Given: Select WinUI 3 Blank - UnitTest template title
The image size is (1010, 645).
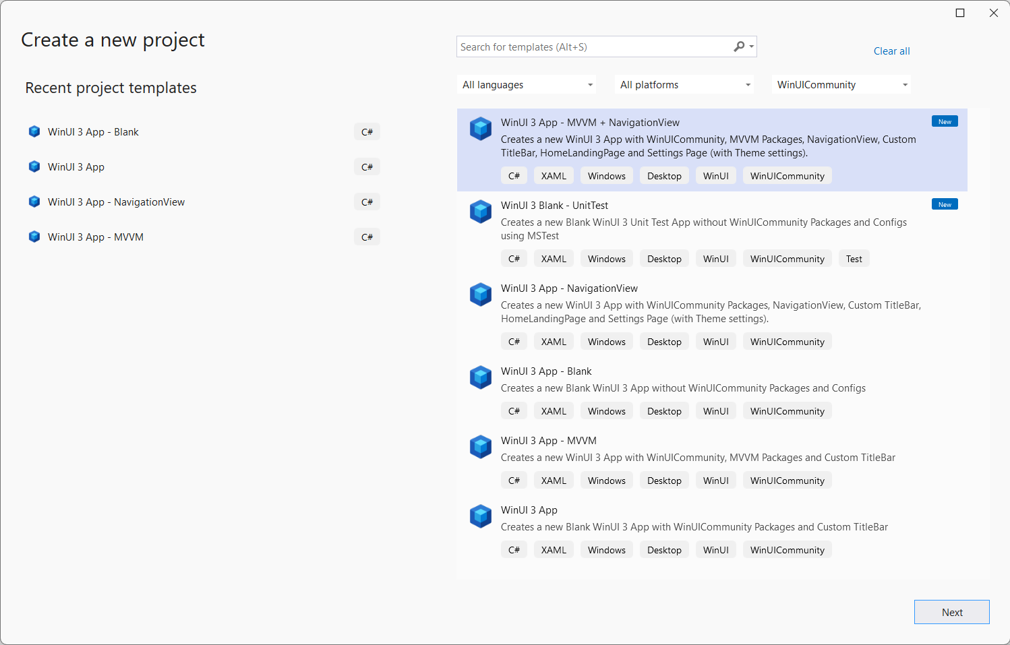Looking at the screenshot, I should click(554, 206).
